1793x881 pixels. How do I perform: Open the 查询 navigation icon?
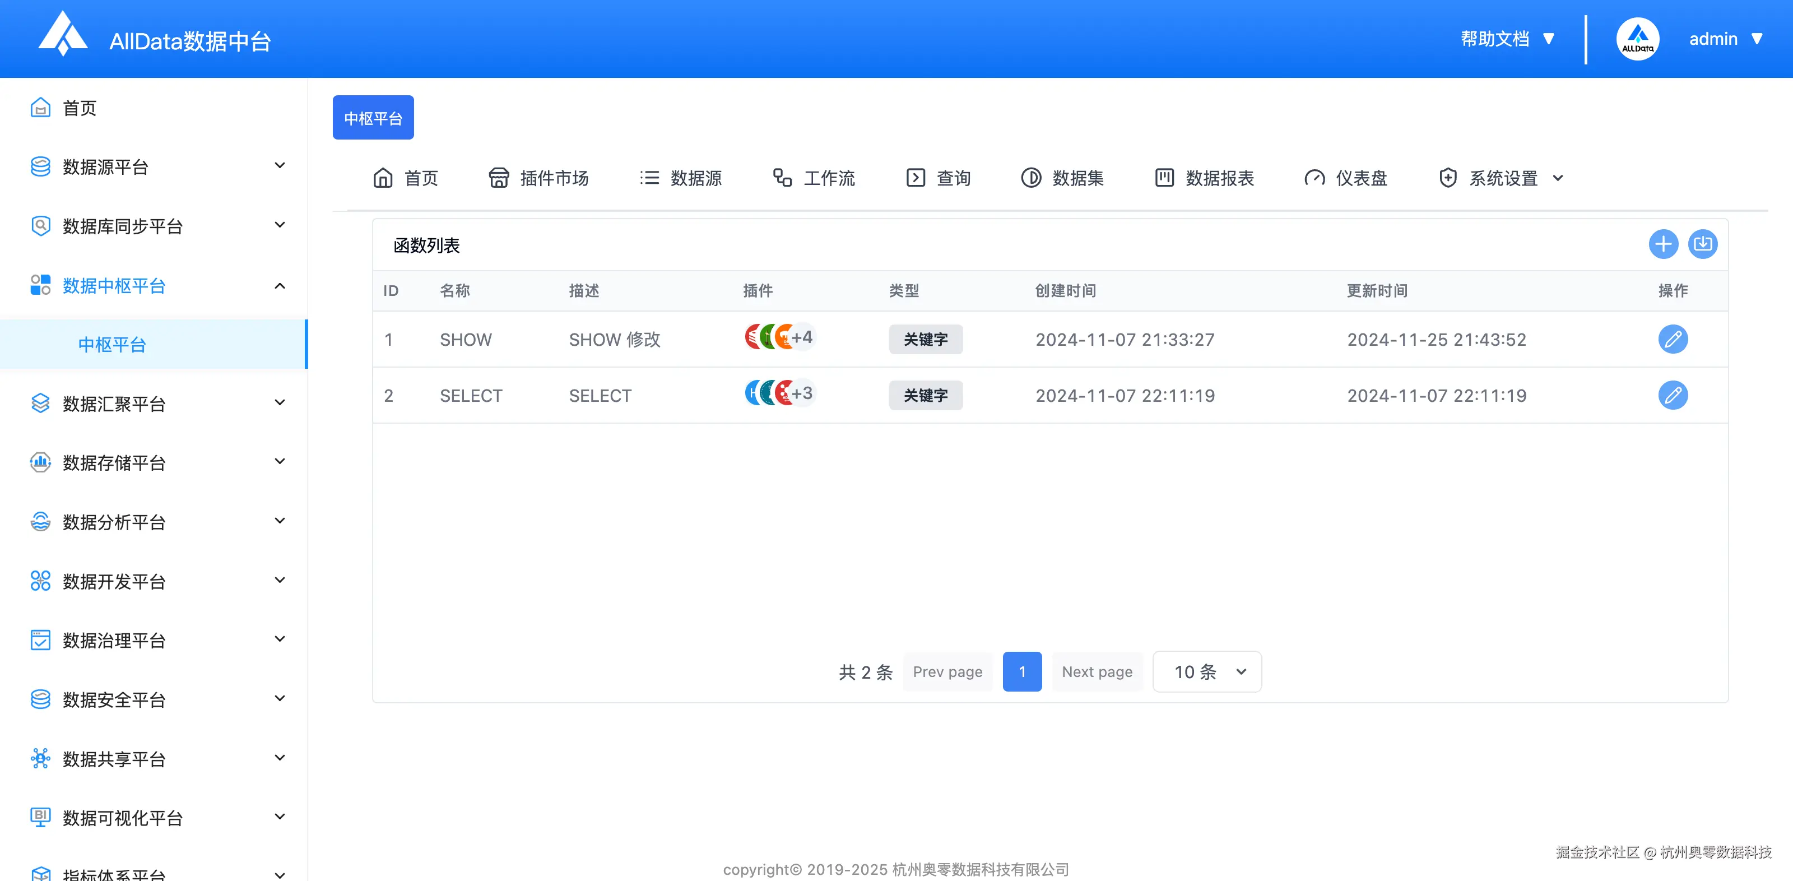(939, 178)
